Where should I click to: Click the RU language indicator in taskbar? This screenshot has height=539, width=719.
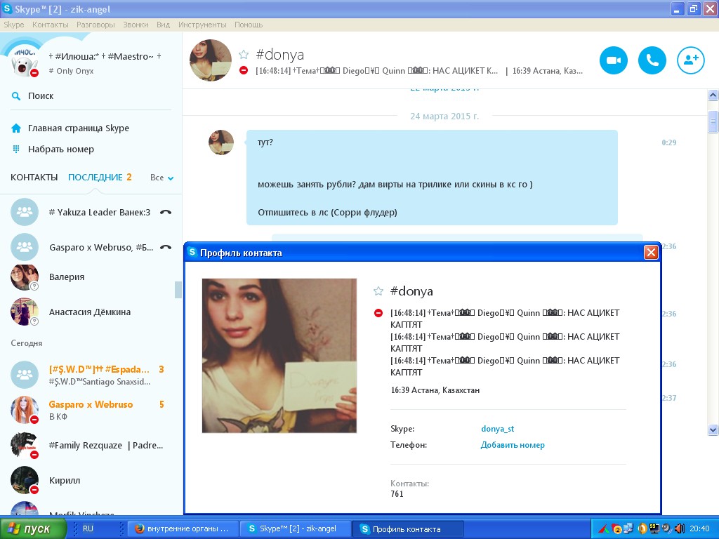[x=88, y=528]
